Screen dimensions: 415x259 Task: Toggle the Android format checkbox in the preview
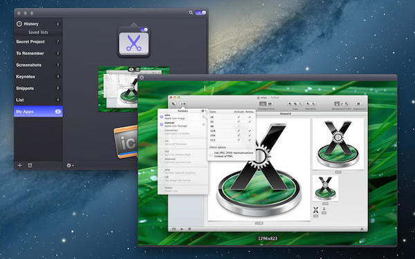pyautogui.click(x=161, y=160)
